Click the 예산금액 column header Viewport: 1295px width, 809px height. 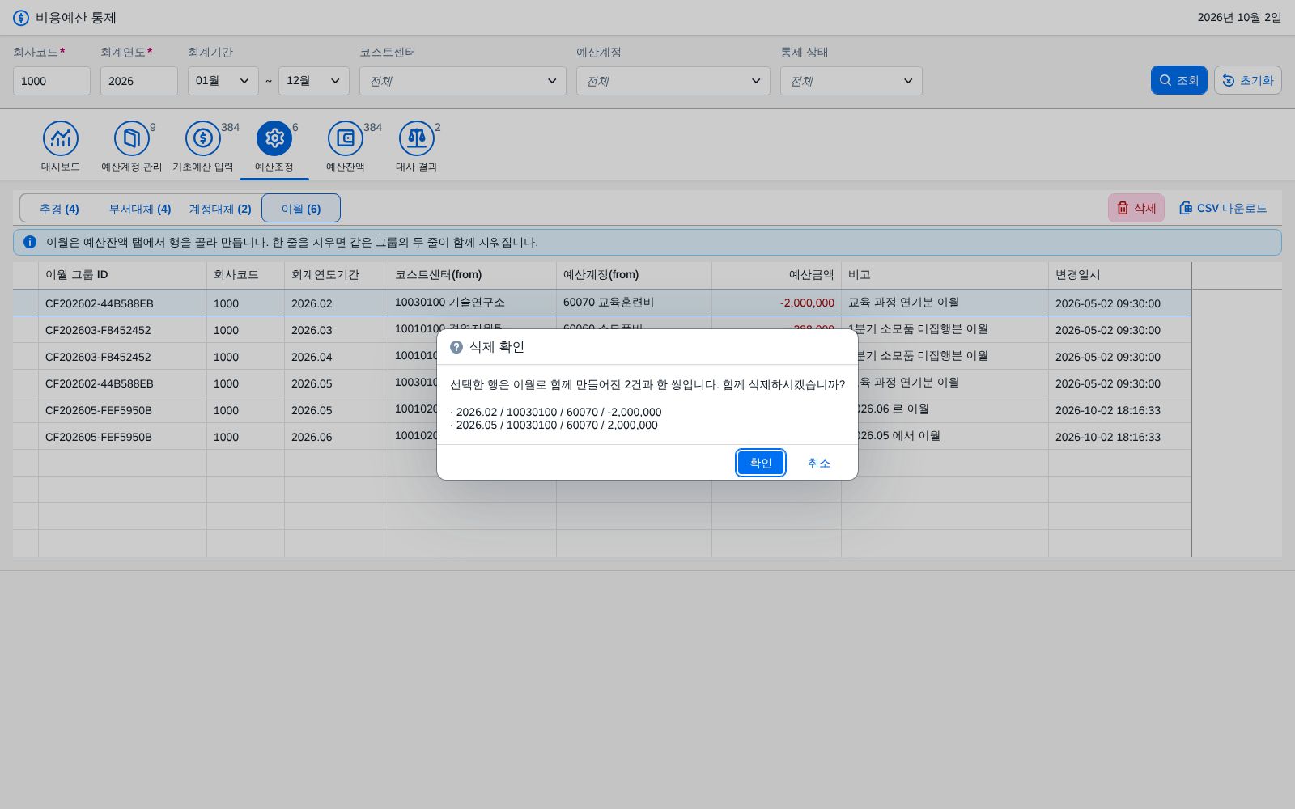[777, 275]
